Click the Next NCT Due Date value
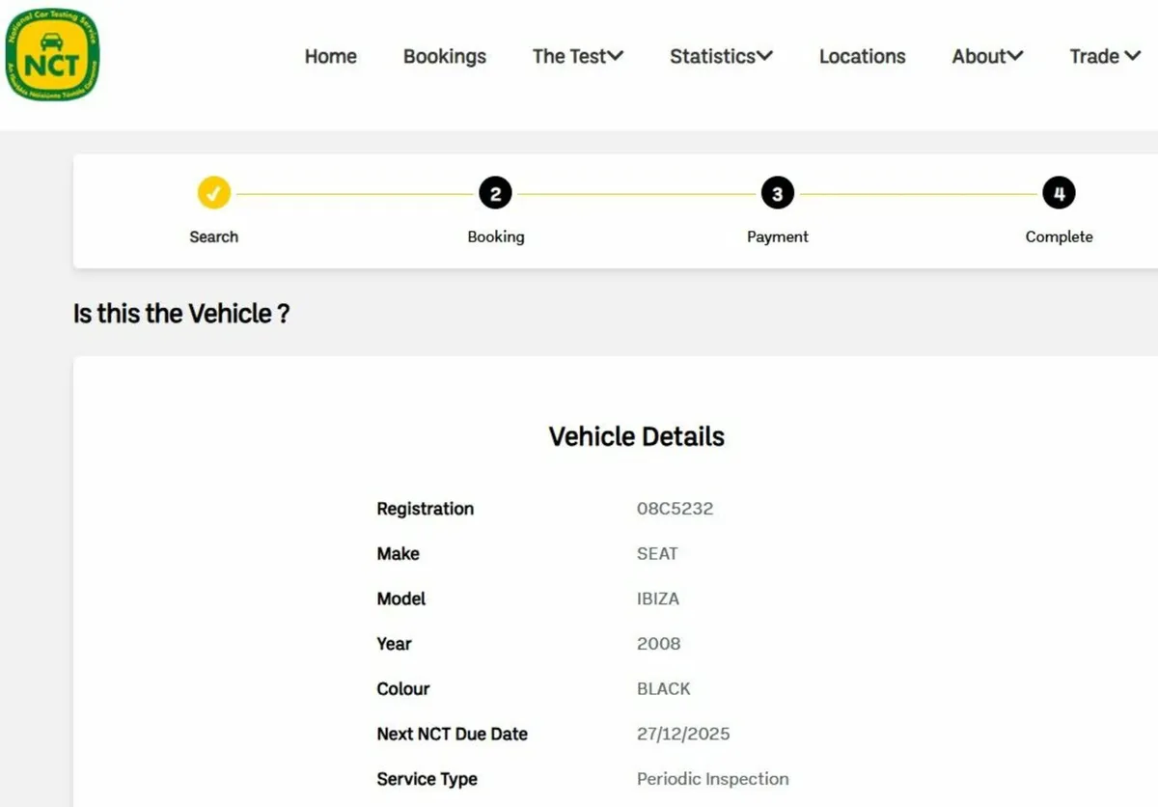Screen dimensions: 1158x807 coord(682,734)
